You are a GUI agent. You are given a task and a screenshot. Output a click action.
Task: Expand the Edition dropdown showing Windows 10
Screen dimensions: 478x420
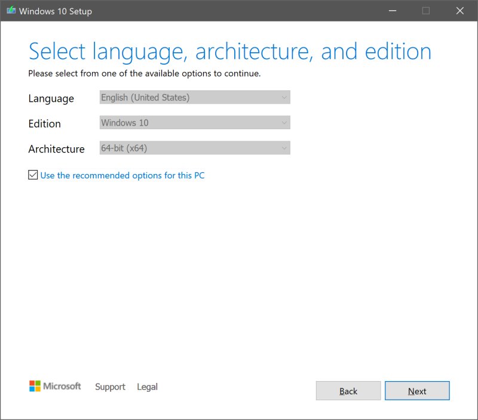[x=194, y=123]
